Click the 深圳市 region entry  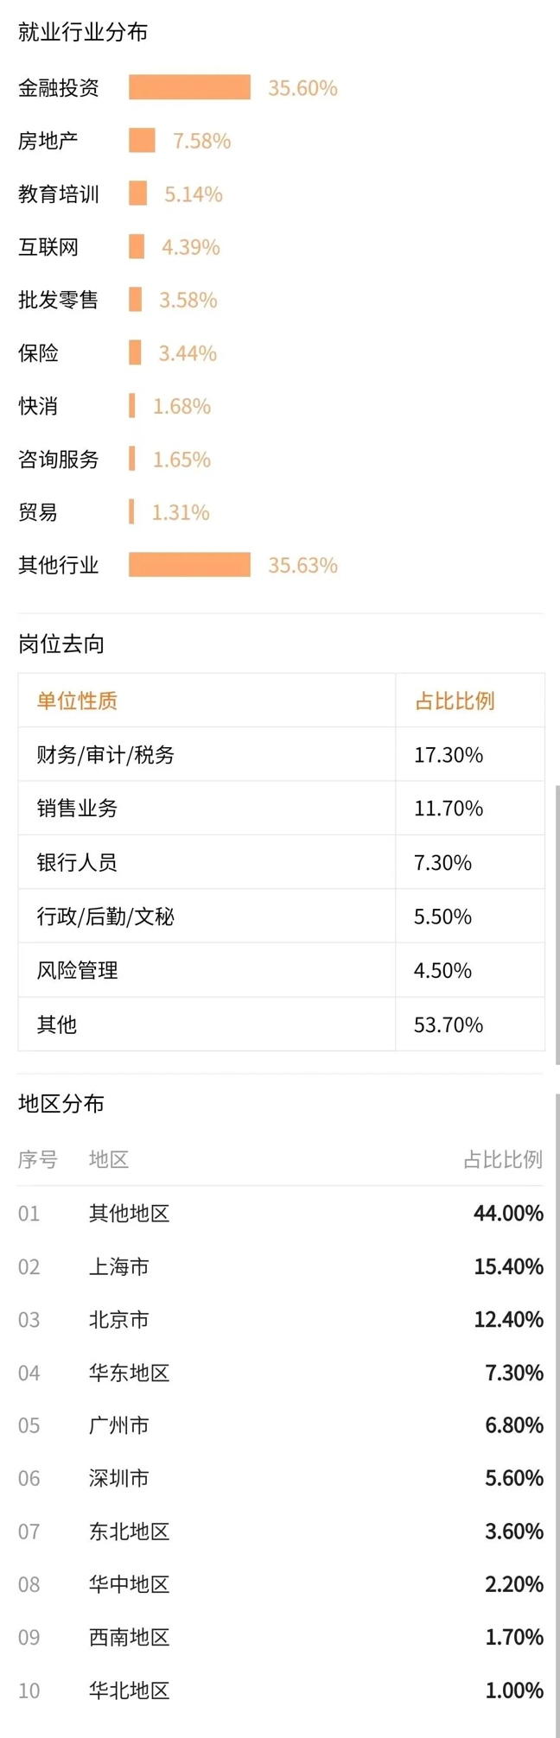[119, 1478]
